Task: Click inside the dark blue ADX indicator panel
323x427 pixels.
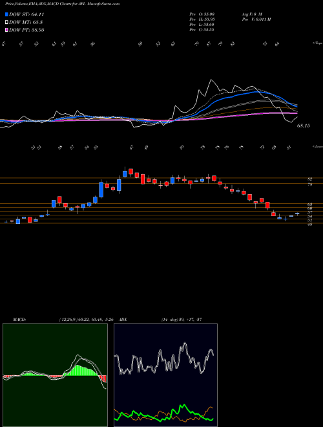Action: (x=165, y=375)
